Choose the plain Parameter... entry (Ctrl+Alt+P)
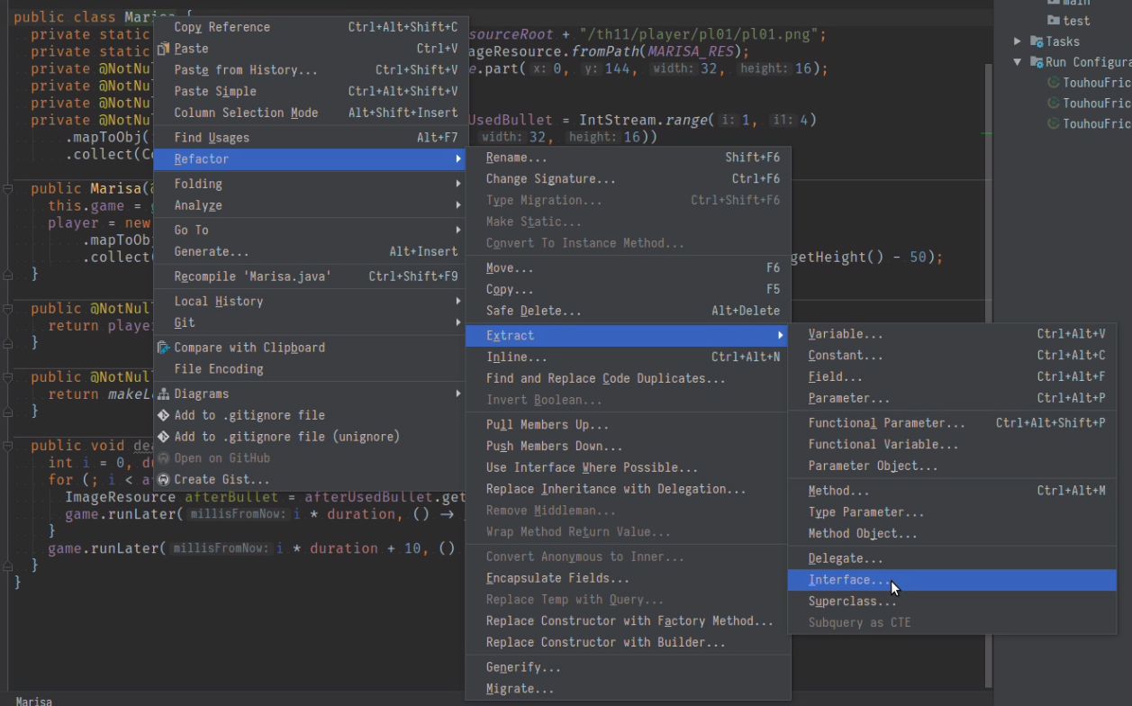The image size is (1132, 706). click(x=952, y=398)
